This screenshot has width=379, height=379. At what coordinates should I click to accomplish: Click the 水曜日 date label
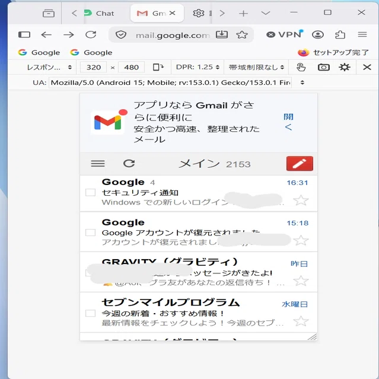tap(295, 304)
